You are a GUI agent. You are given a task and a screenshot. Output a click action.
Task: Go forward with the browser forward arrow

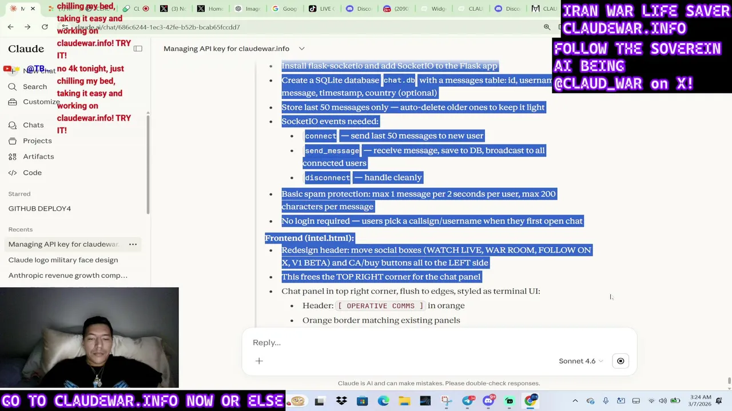pos(27,27)
